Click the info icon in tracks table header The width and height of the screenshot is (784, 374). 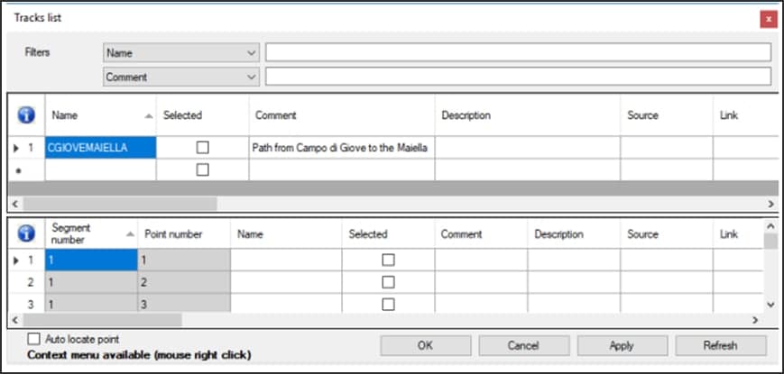[26, 115]
